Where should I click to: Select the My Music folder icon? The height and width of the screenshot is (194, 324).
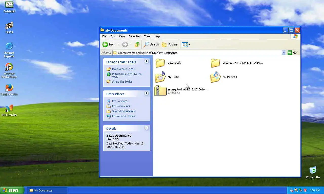(x=160, y=77)
